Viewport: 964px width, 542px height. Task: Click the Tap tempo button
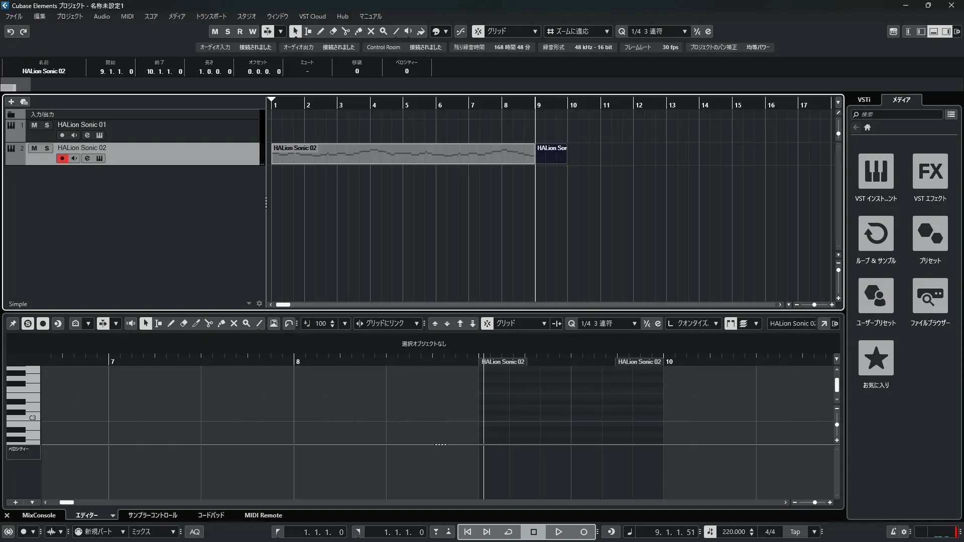795,532
